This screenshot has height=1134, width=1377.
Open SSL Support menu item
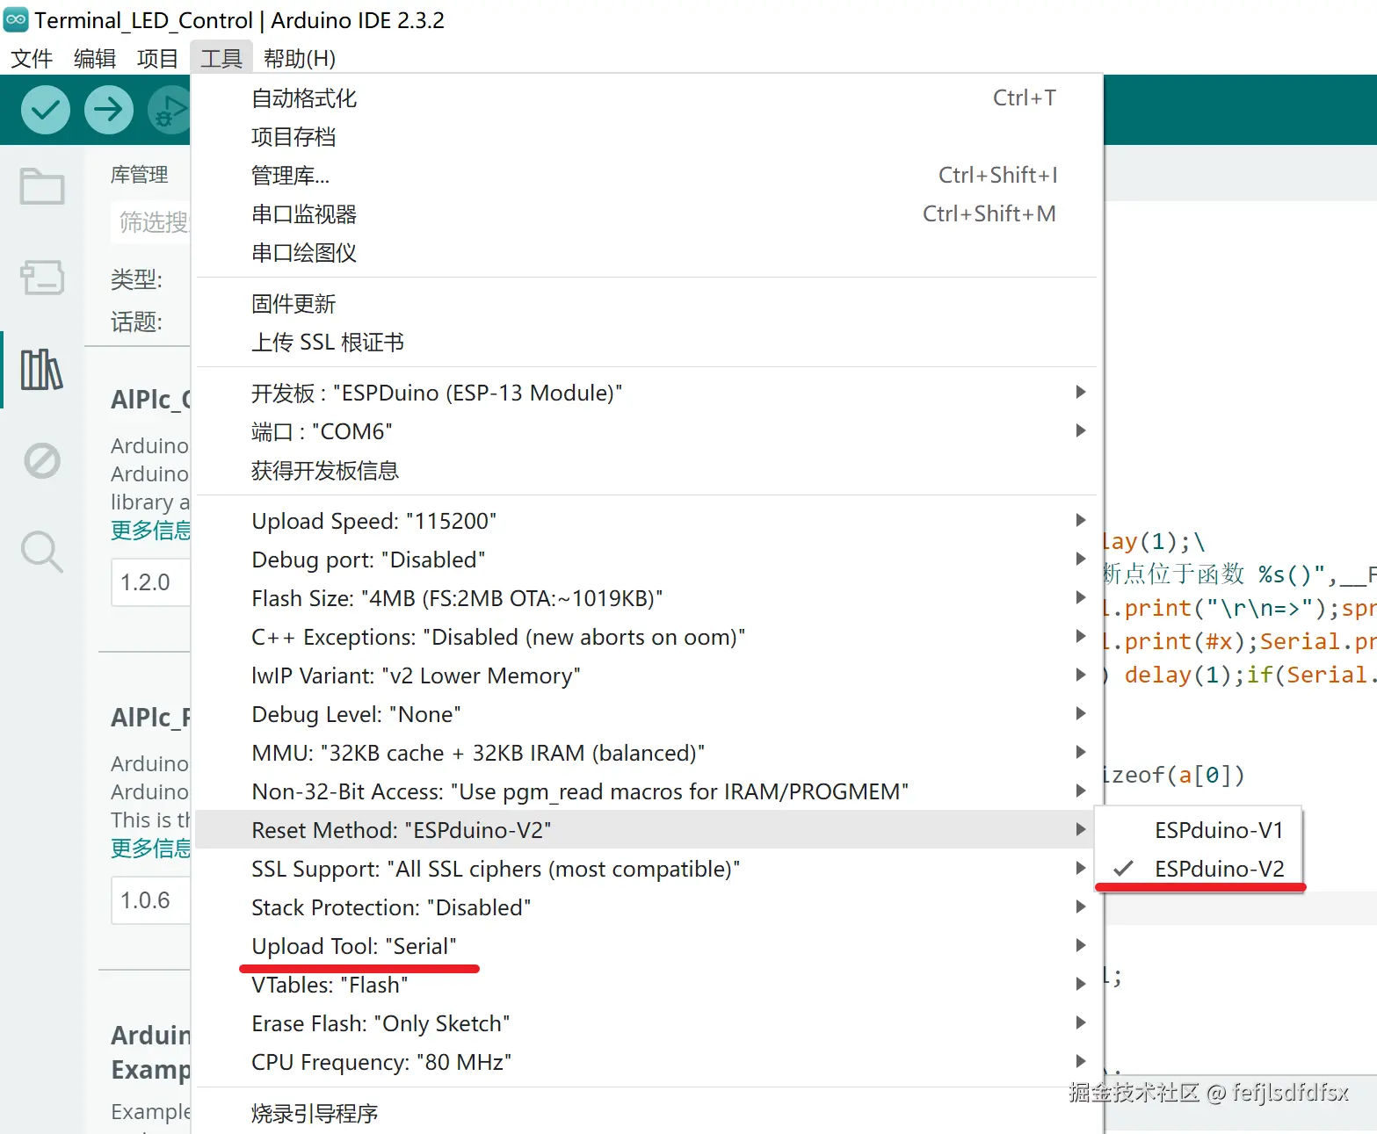pyautogui.click(x=647, y=869)
